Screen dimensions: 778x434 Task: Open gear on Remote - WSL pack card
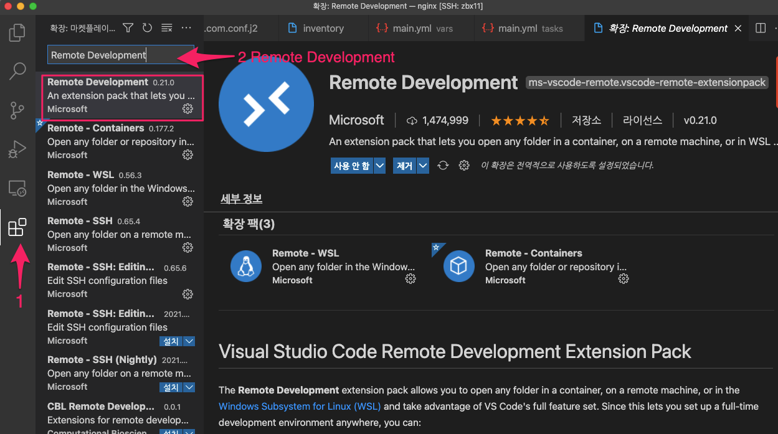pyautogui.click(x=410, y=279)
